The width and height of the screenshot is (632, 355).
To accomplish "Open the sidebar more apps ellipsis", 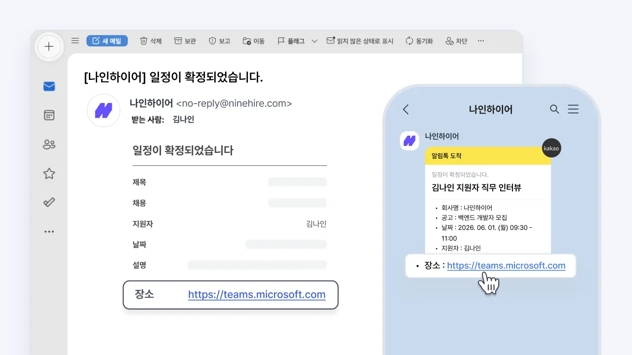I will (x=49, y=231).
